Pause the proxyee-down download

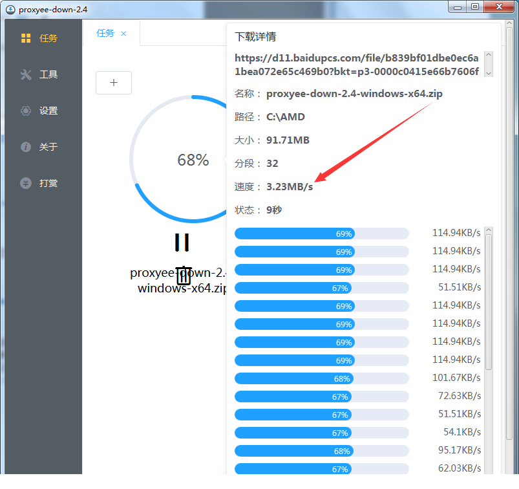(182, 243)
